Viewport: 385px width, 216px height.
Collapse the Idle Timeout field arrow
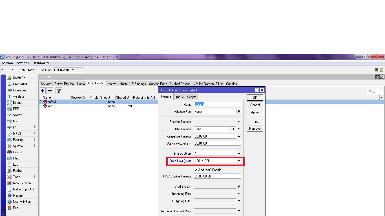pos(239,129)
